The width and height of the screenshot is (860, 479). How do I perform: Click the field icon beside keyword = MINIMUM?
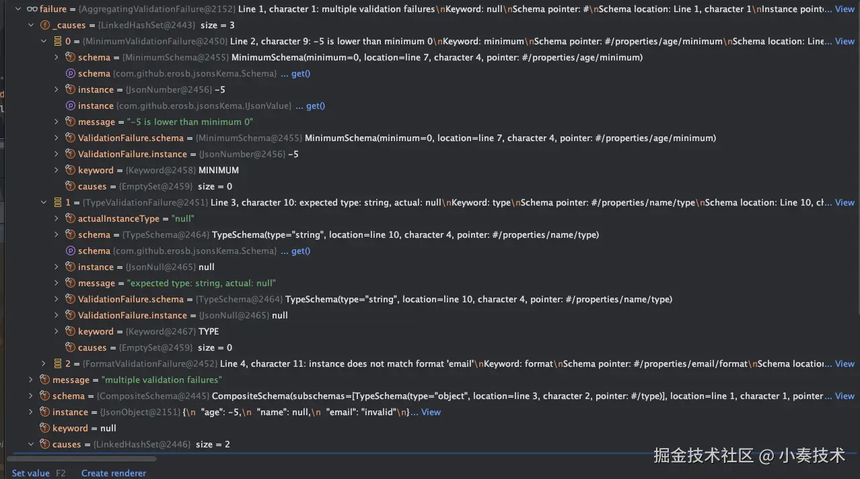(70, 170)
